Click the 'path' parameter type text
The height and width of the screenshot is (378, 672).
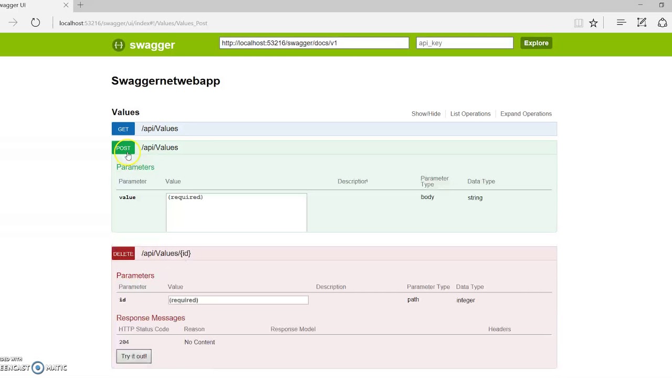coord(413,300)
